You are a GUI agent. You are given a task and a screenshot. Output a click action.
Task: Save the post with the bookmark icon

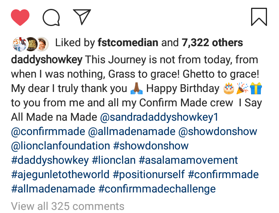[x=259, y=17]
